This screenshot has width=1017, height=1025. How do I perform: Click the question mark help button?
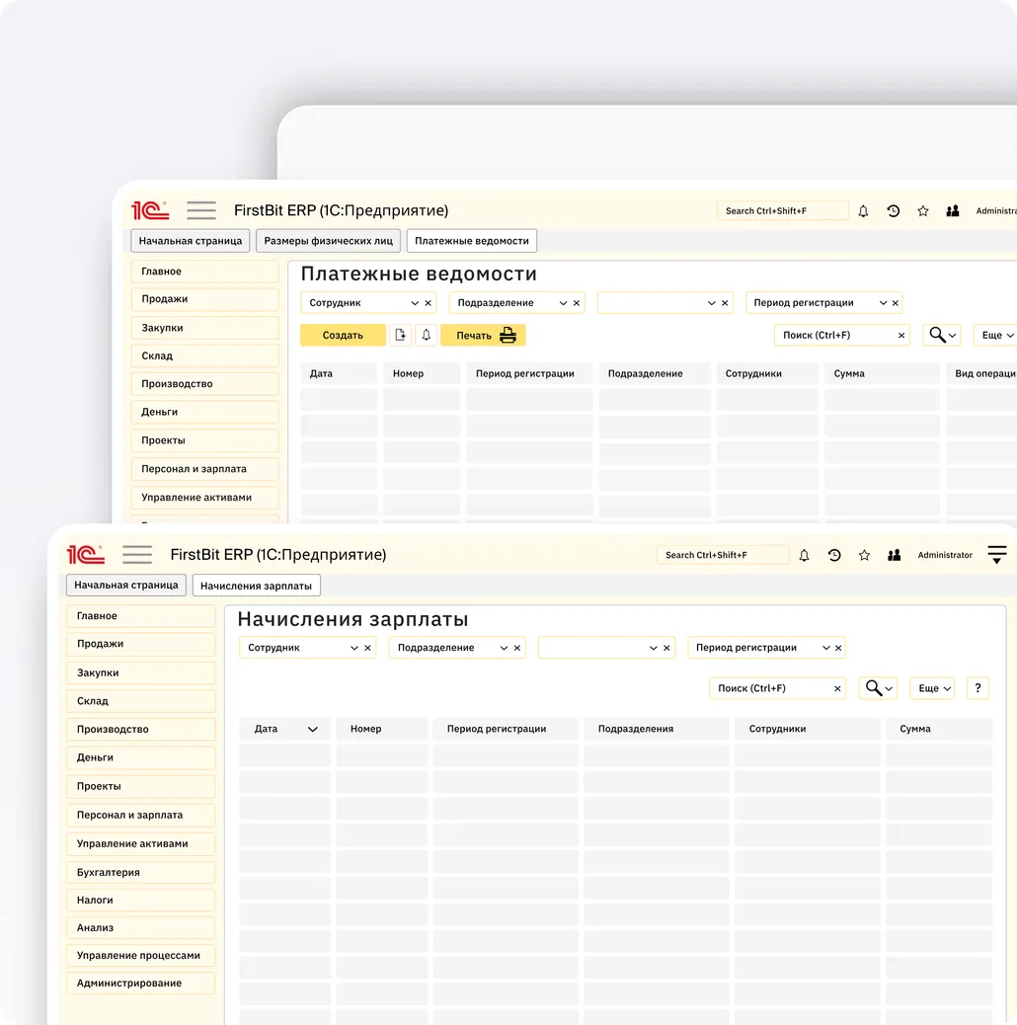click(x=978, y=688)
